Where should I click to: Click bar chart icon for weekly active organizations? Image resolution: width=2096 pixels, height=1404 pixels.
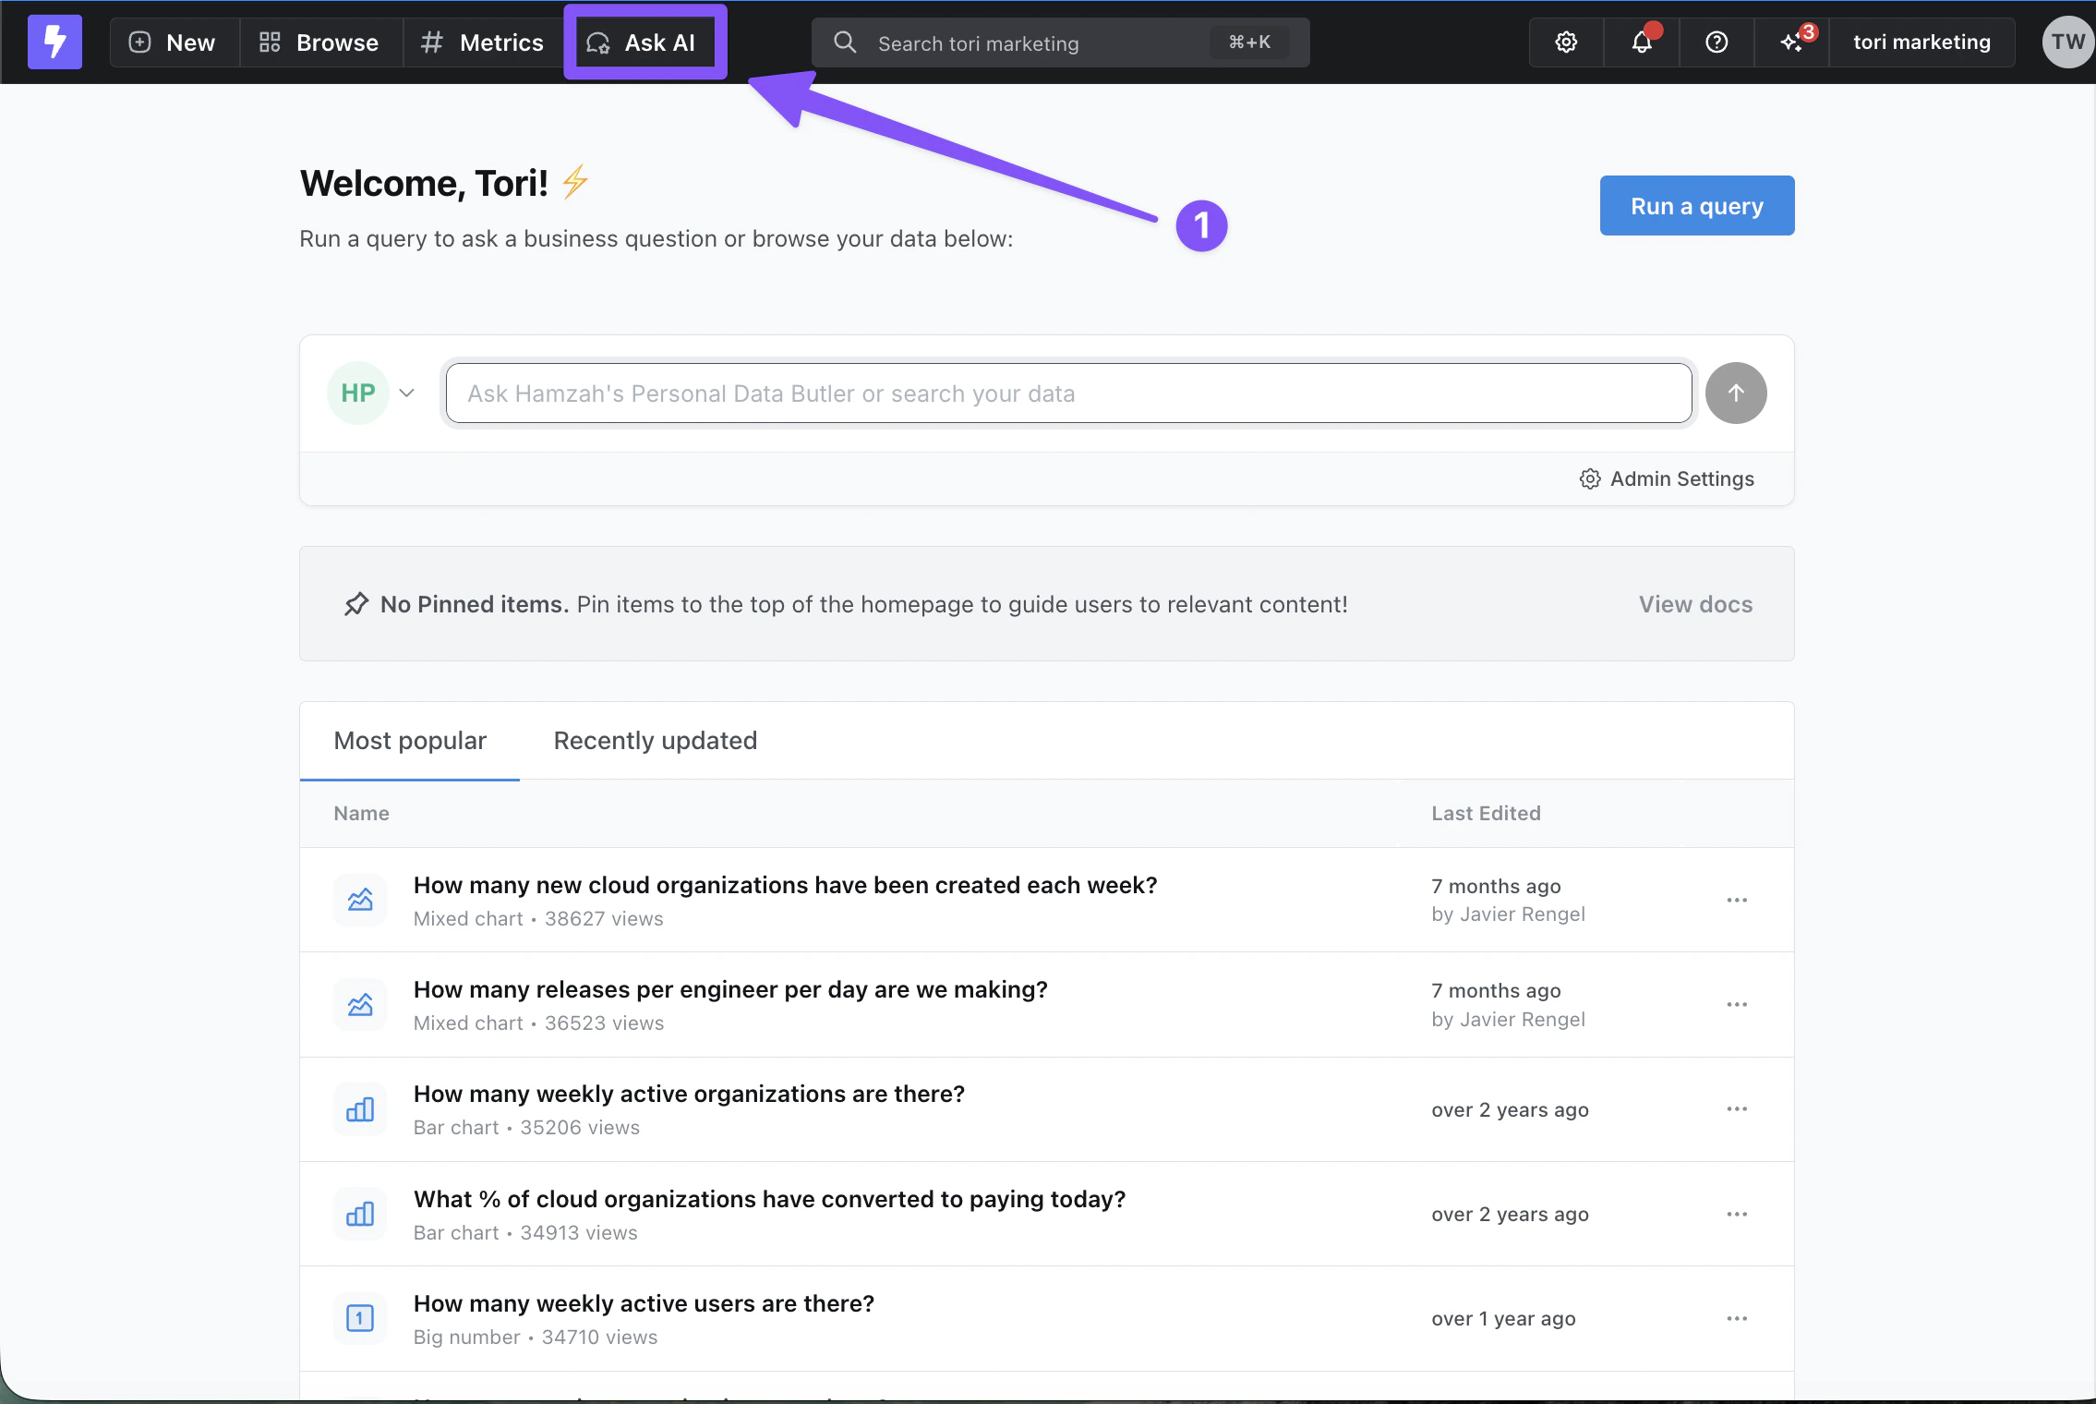click(360, 1109)
